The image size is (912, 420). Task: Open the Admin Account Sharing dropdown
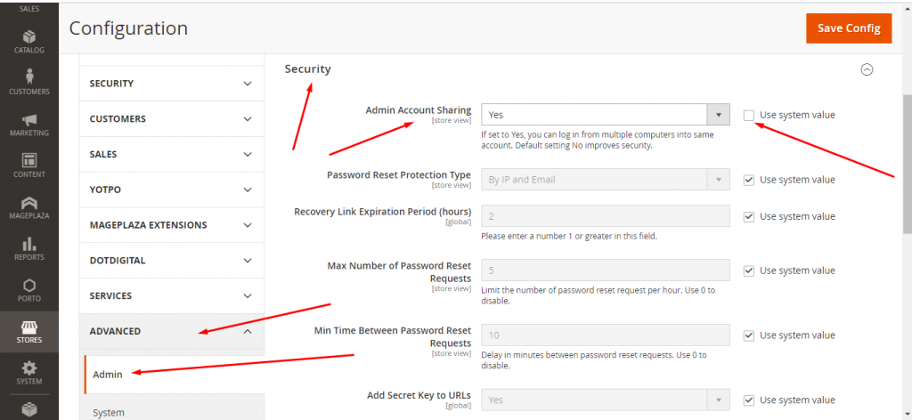click(606, 115)
